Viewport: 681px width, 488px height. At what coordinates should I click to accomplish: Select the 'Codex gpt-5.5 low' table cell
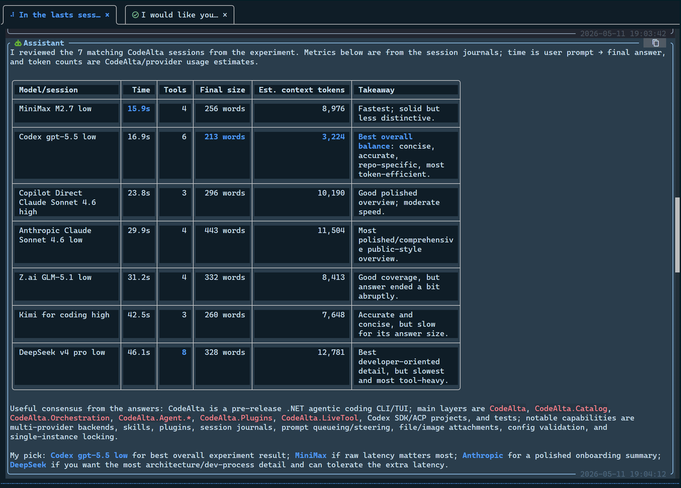tap(66, 155)
